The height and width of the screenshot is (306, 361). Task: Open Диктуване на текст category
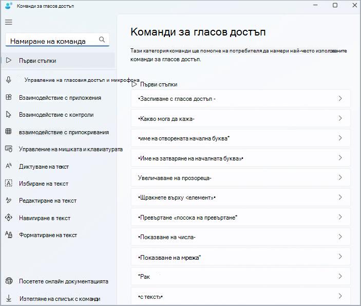coord(44,167)
